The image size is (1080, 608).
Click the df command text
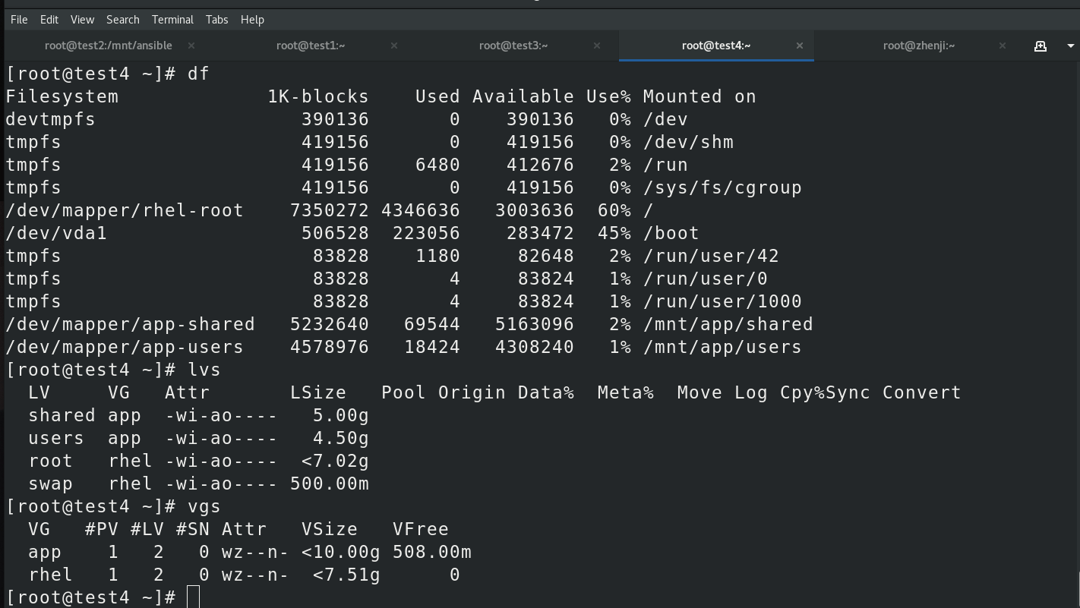(198, 74)
